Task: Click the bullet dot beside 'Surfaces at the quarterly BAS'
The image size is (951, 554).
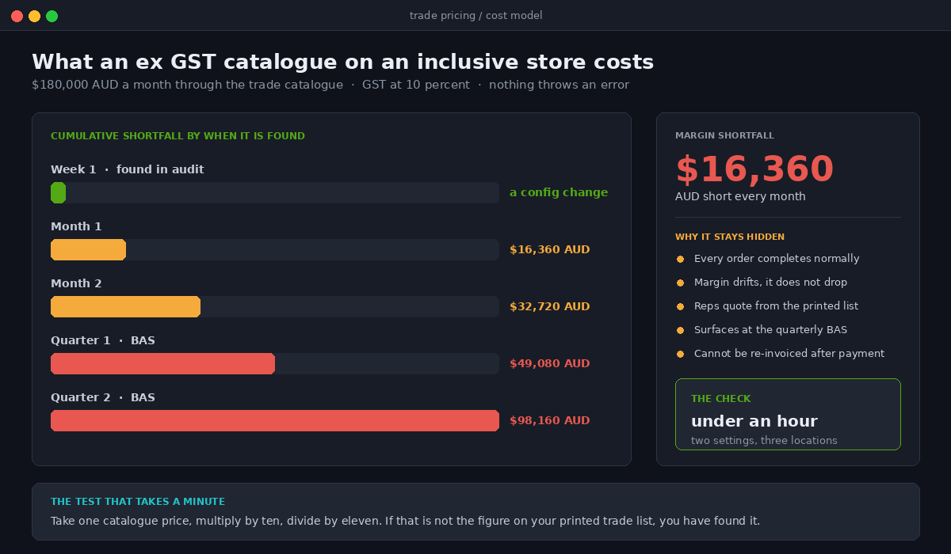Action: click(x=680, y=330)
